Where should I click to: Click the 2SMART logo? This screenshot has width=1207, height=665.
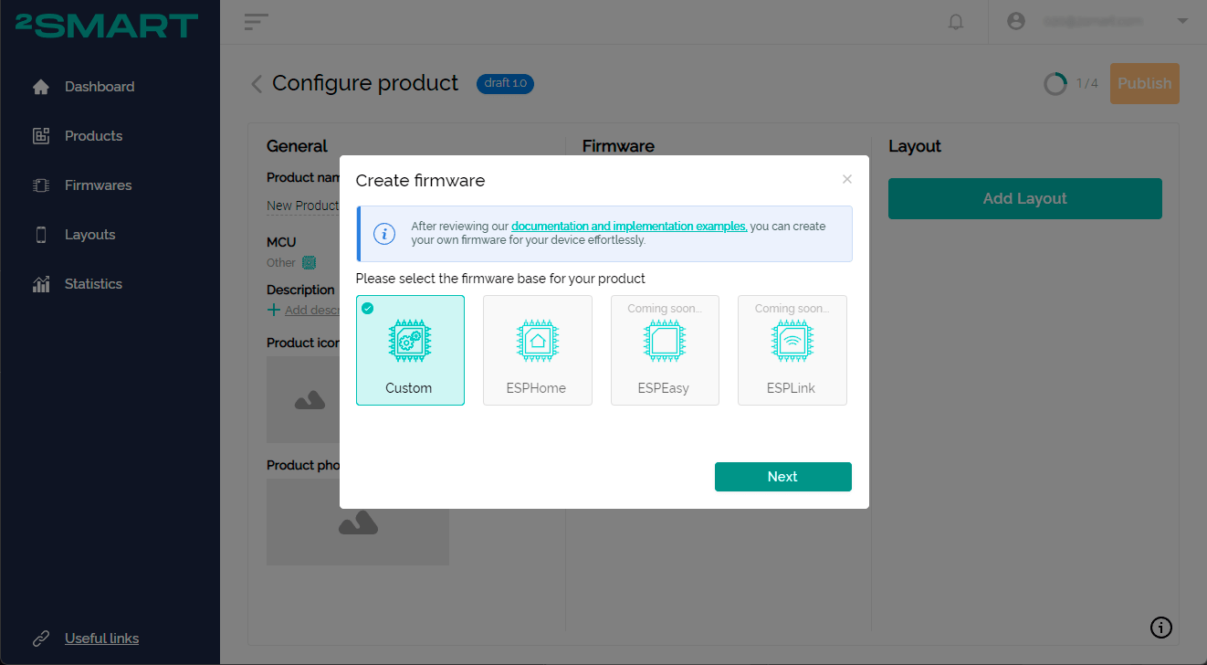(107, 26)
